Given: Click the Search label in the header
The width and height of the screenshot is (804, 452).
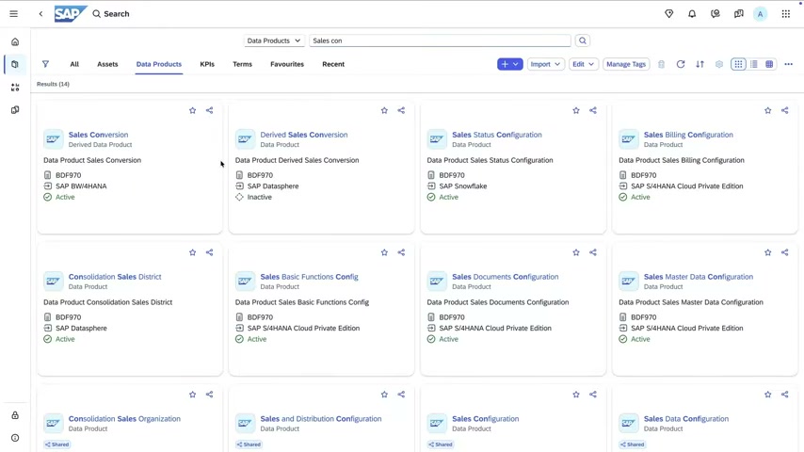Looking at the screenshot, I should pos(117,14).
